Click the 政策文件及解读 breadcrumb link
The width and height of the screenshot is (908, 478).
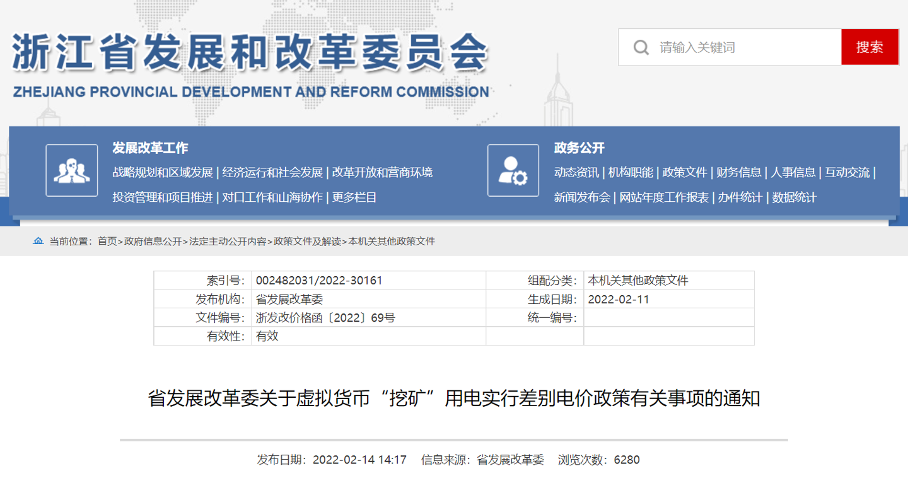(309, 240)
